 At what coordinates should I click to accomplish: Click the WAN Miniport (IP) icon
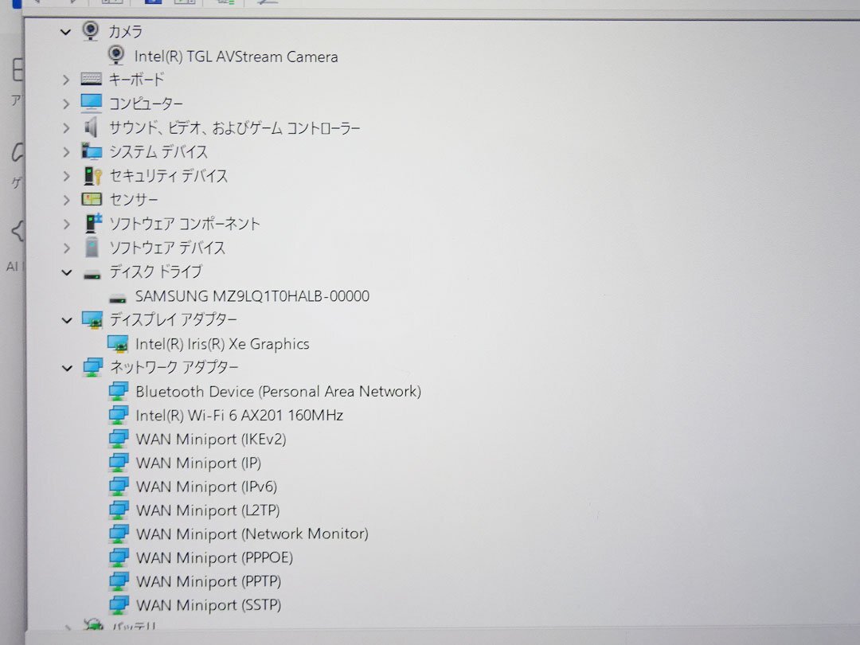pos(119,463)
